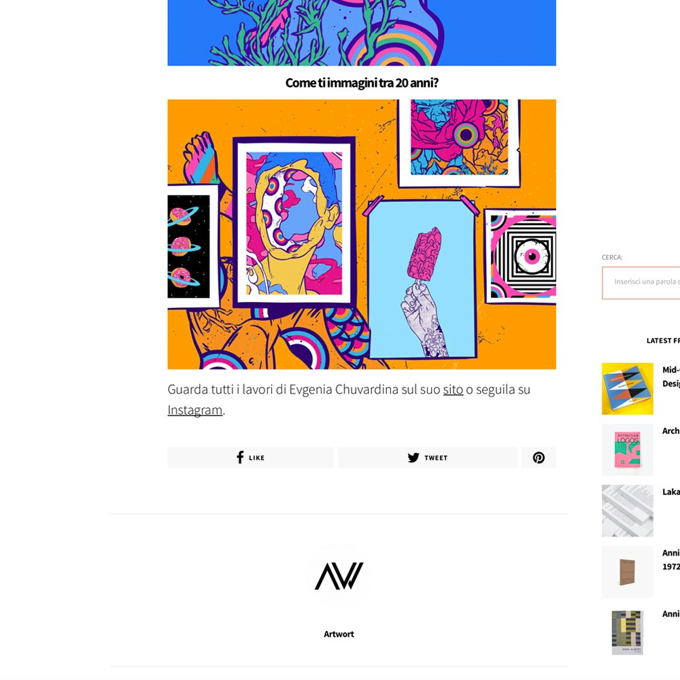Click the Twitter Tweet share button
680x680 pixels.
(x=427, y=458)
